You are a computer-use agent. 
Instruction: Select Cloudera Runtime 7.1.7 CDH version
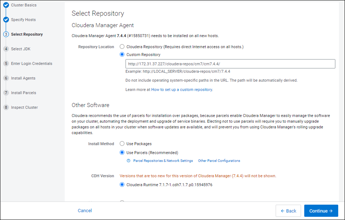pyautogui.click(x=122, y=185)
